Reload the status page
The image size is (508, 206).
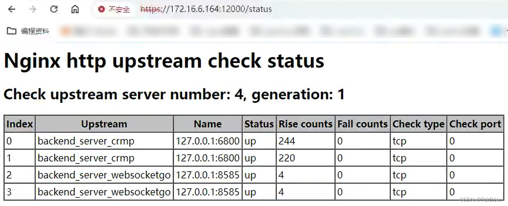point(54,9)
